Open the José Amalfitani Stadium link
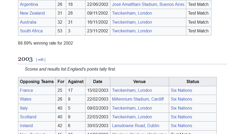This screenshot has width=227, height=134. tap(134, 4)
